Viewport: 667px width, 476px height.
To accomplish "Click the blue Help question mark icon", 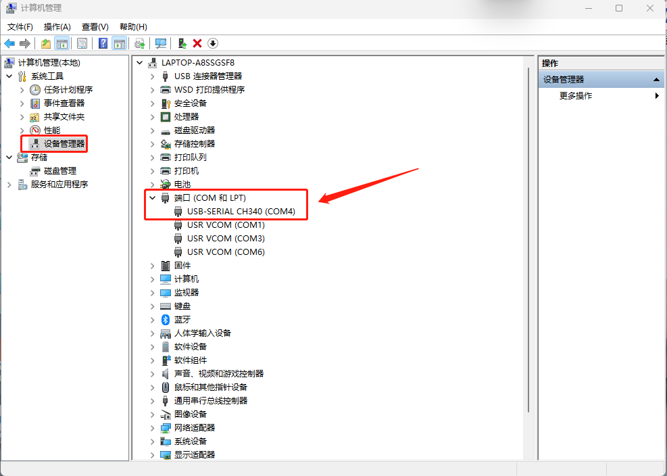I will 103,43.
